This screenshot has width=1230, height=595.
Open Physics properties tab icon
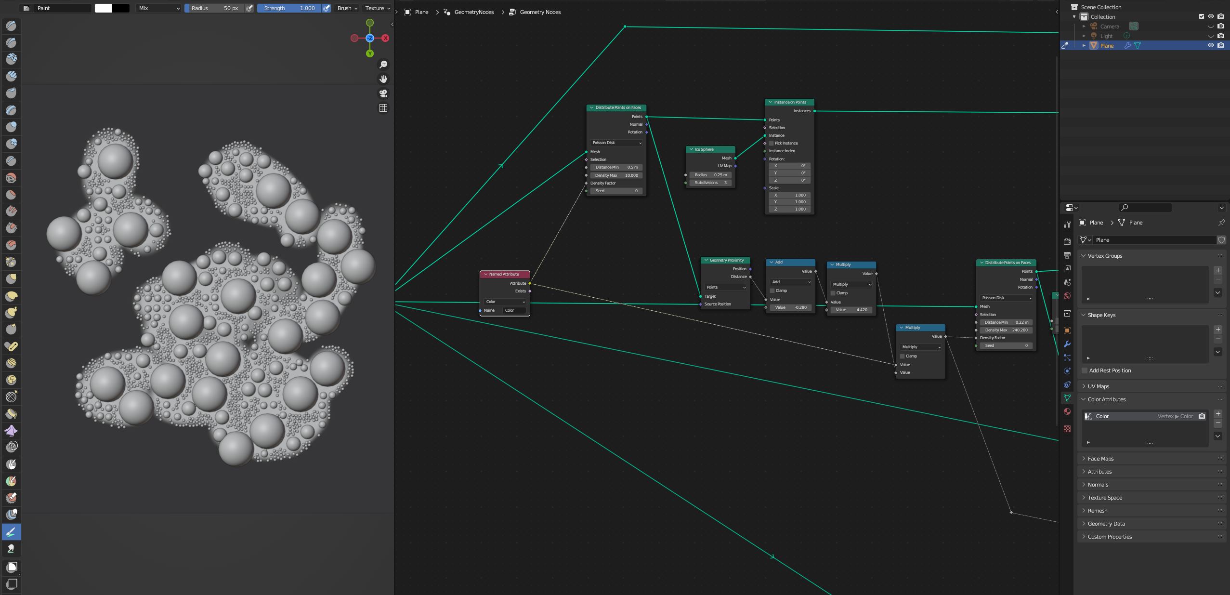click(x=1067, y=371)
